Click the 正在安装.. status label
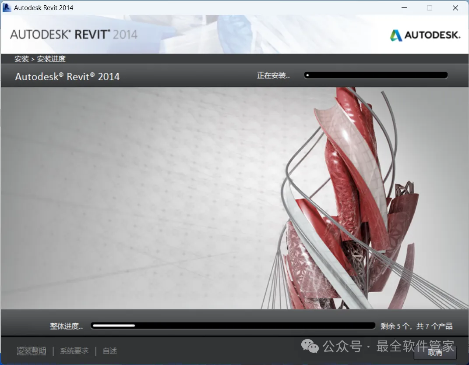469x365 pixels. tap(273, 75)
